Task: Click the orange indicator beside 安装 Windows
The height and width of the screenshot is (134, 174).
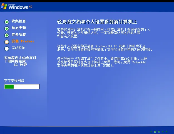Action: point(7,42)
